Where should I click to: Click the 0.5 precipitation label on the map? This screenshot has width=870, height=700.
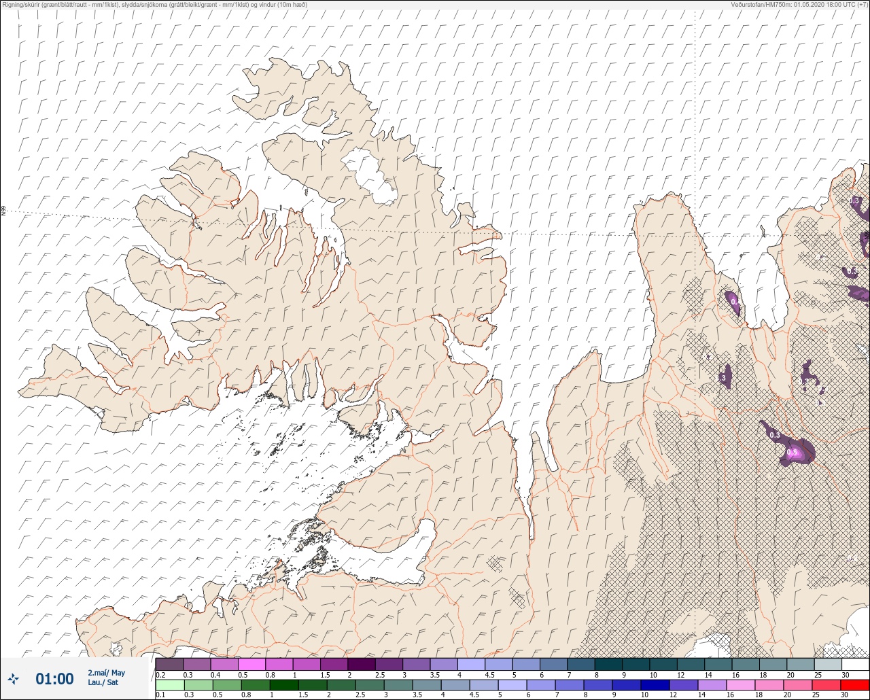792,452
